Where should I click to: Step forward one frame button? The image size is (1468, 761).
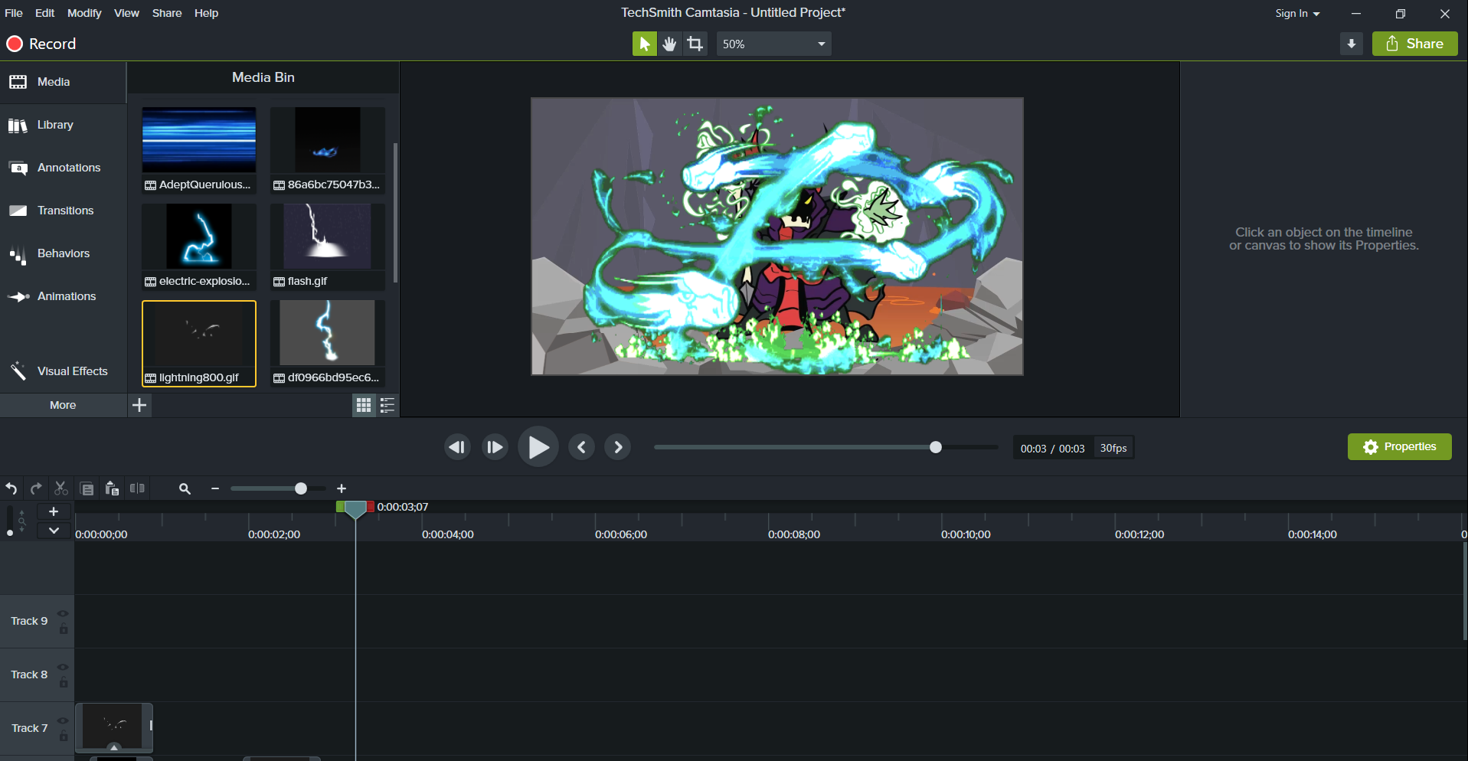click(495, 447)
